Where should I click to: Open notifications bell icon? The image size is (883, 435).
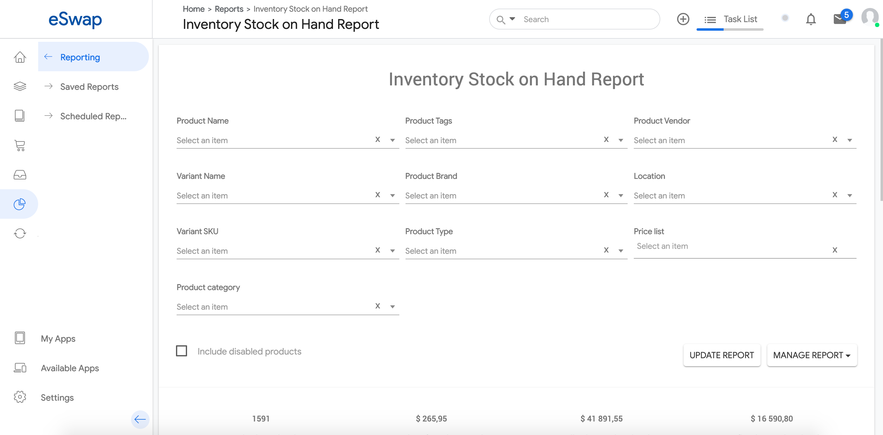pyautogui.click(x=811, y=19)
